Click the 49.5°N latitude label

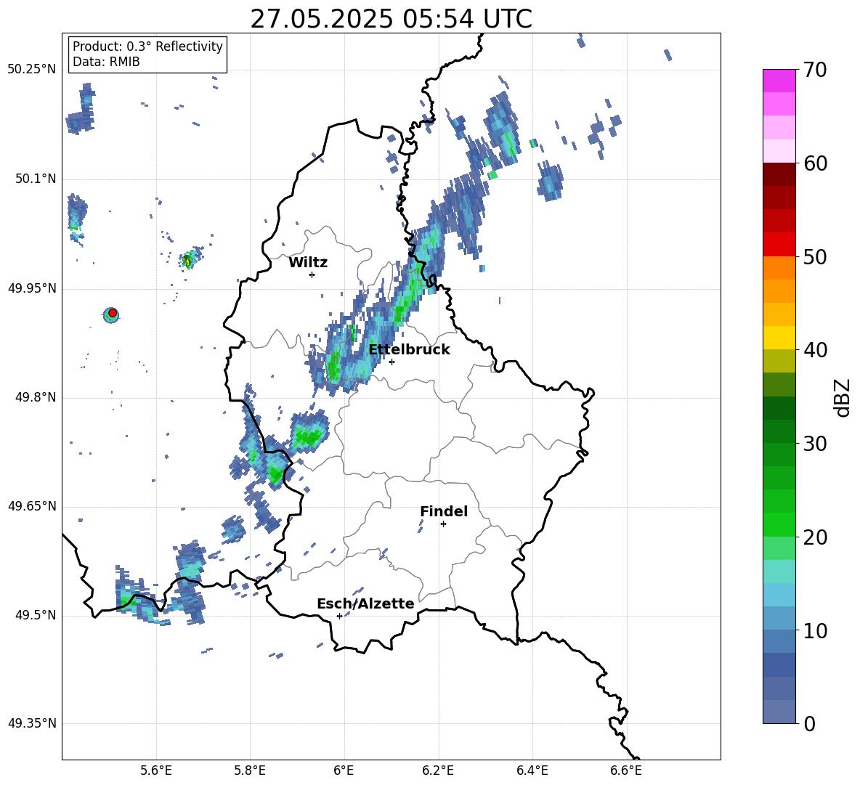(x=36, y=615)
